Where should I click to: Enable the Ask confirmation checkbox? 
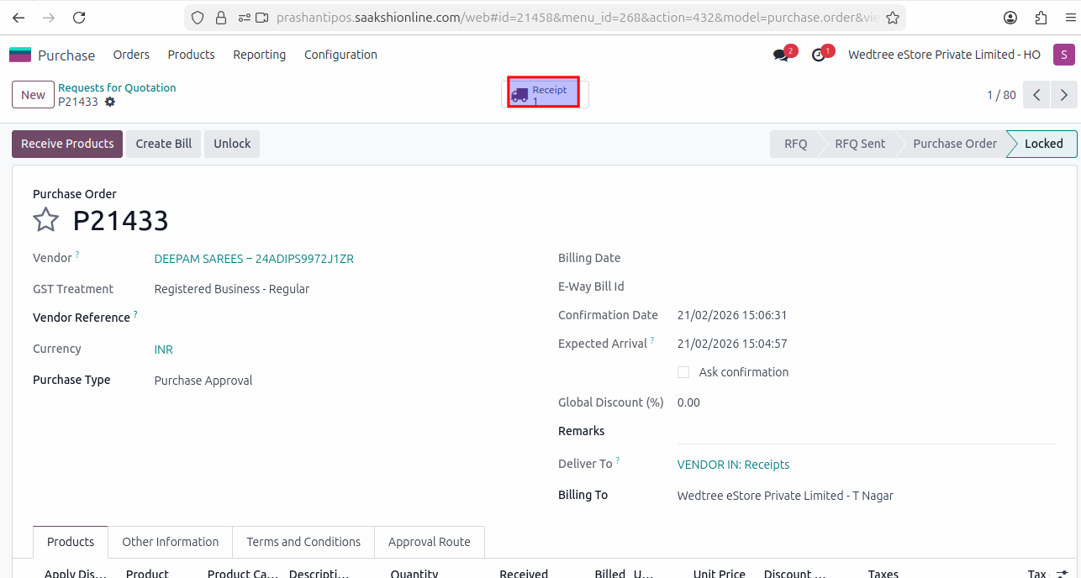[x=683, y=372]
